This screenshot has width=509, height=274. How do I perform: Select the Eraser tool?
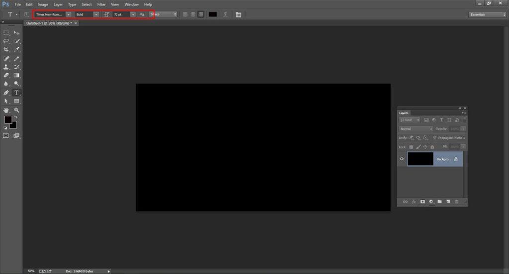coord(6,75)
